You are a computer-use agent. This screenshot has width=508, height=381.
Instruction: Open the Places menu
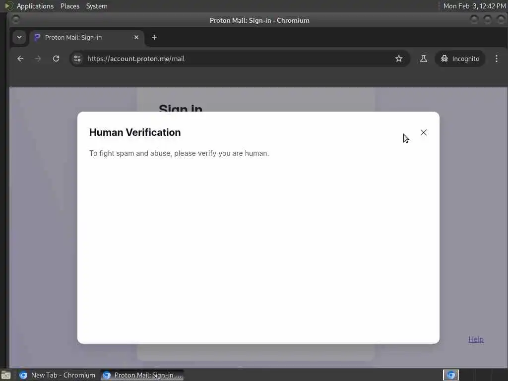tap(69, 6)
